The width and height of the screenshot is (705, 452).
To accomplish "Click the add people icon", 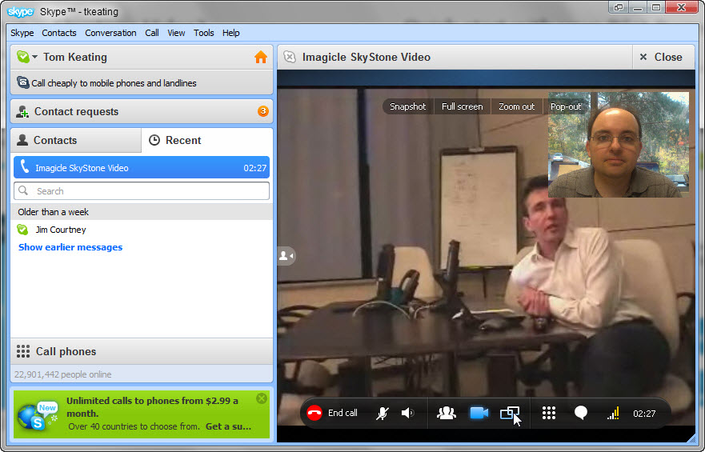I will pyautogui.click(x=447, y=413).
